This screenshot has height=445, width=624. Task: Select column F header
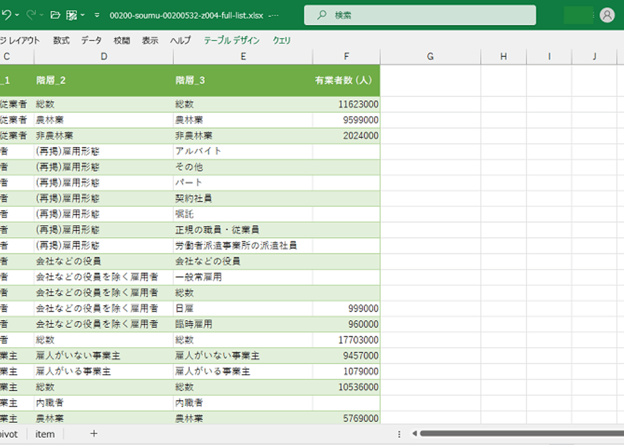click(x=346, y=57)
